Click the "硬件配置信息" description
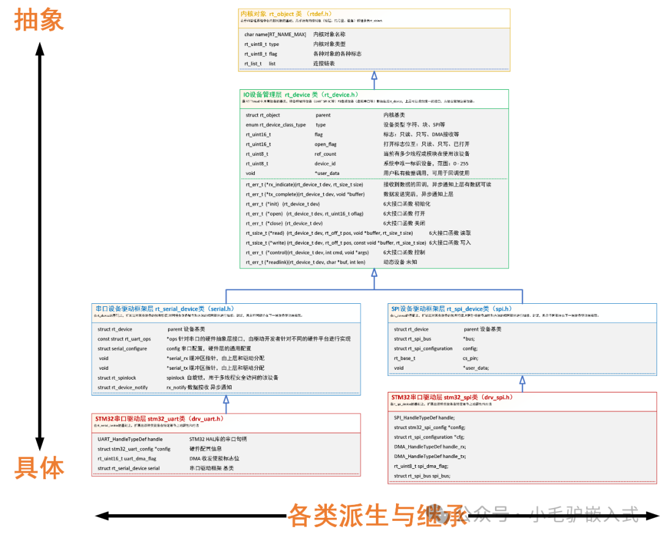The height and width of the screenshot is (541, 660). tap(205, 449)
